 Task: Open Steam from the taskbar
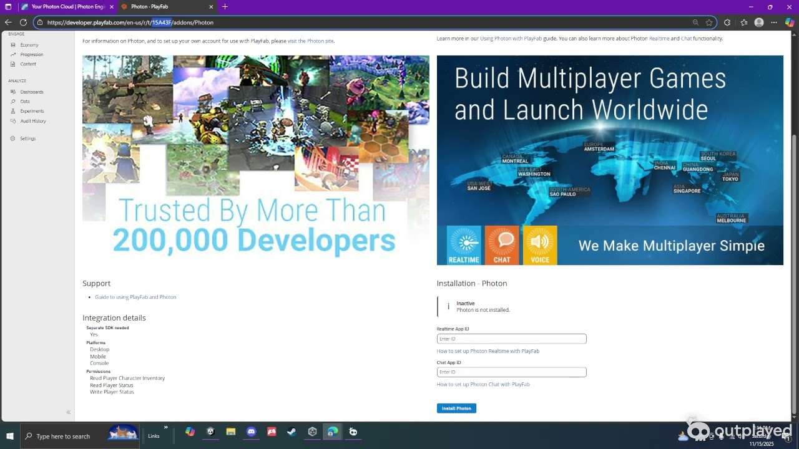coord(292,432)
